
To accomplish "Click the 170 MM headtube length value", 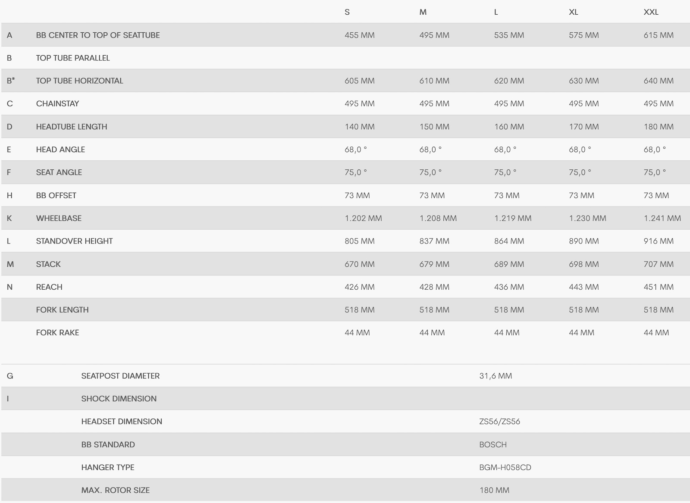I will click(584, 127).
